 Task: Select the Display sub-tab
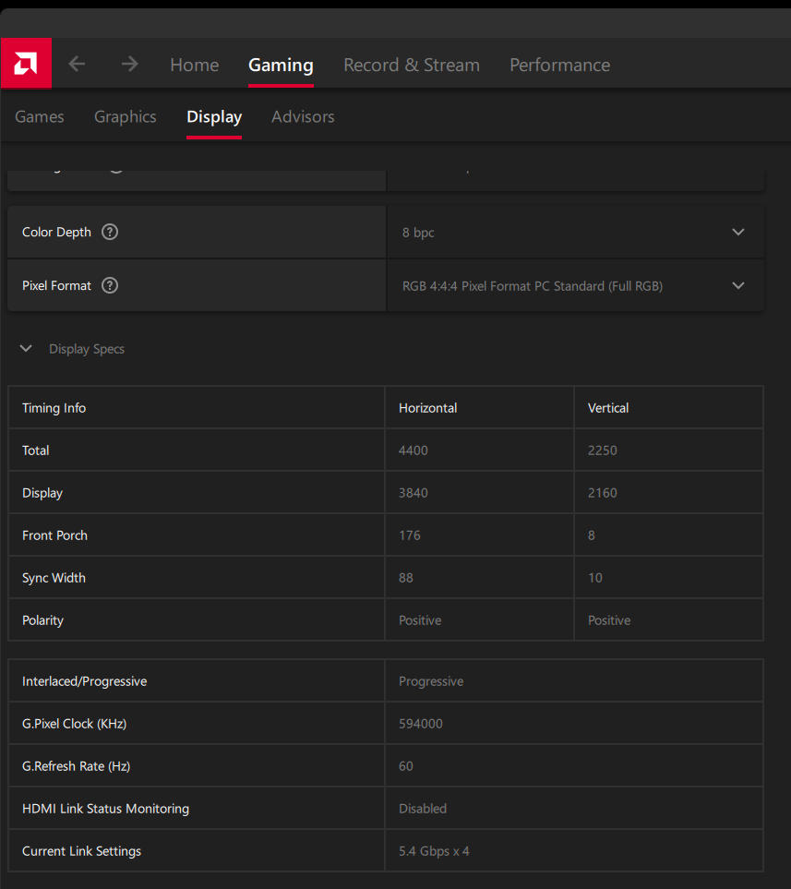[x=214, y=116]
